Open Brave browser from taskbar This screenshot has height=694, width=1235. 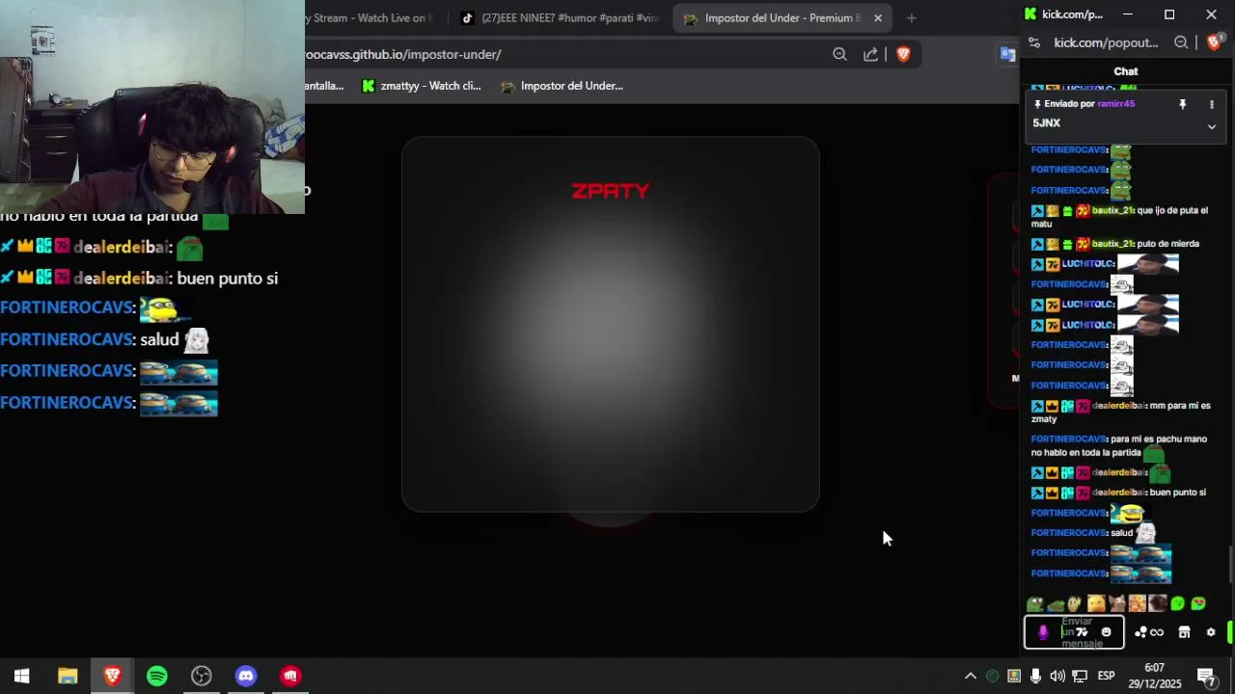tap(112, 676)
